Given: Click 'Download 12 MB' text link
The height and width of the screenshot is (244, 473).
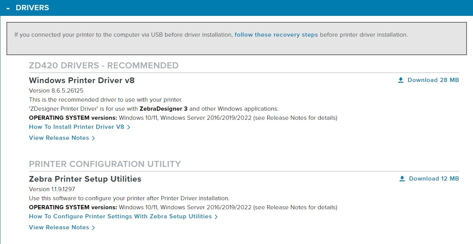Looking at the screenshot, I should [434, 179].
